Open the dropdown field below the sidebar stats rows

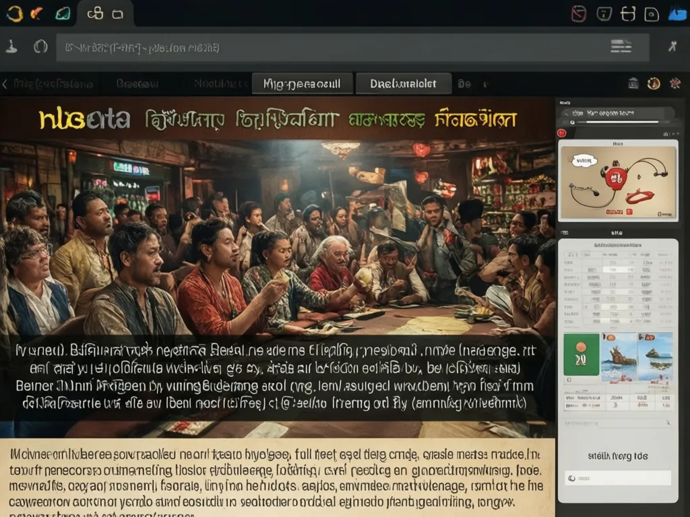click(x=618, y=423)
